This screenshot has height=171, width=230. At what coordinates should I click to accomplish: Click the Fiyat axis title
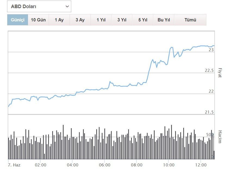[220, 73]
